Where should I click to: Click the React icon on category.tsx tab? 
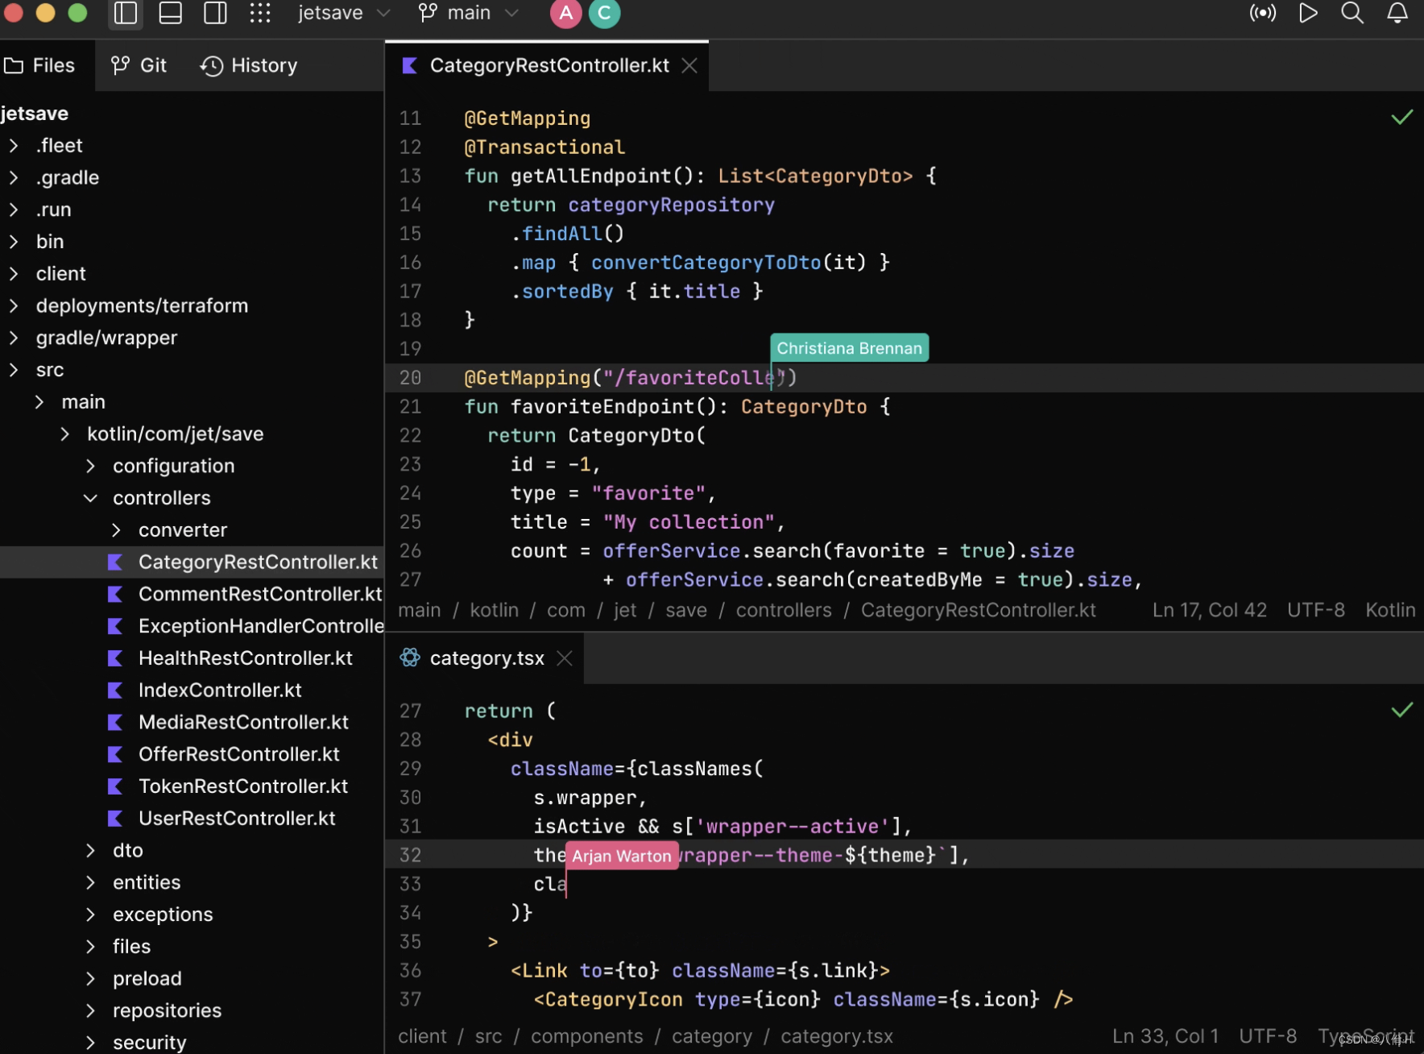[410, 658]
